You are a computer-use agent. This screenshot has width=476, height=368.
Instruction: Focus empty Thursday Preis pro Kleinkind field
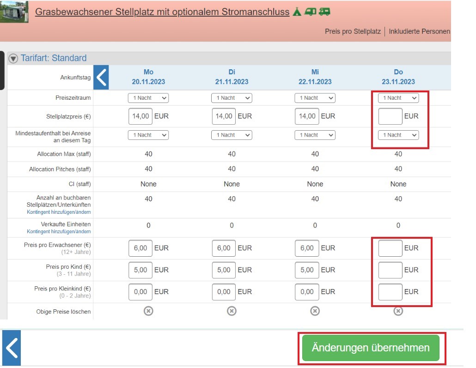pos(391,292)
